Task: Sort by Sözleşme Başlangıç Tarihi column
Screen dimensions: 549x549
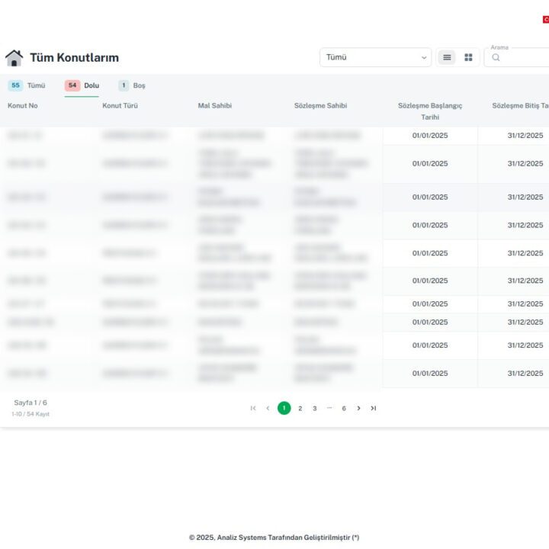Action: pos(429,111)
